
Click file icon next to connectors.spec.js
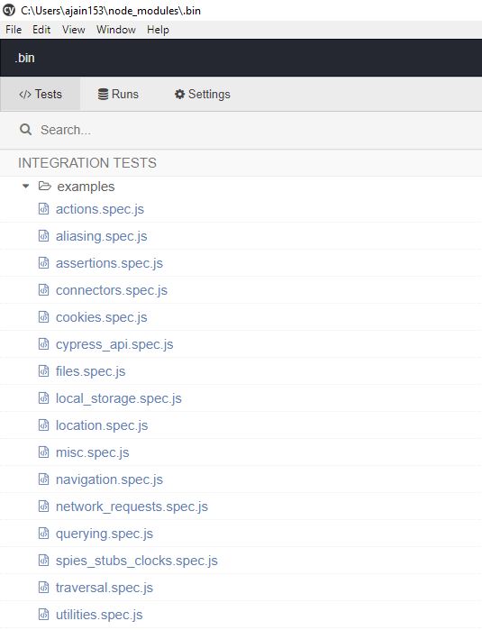(x=44, y=289)
